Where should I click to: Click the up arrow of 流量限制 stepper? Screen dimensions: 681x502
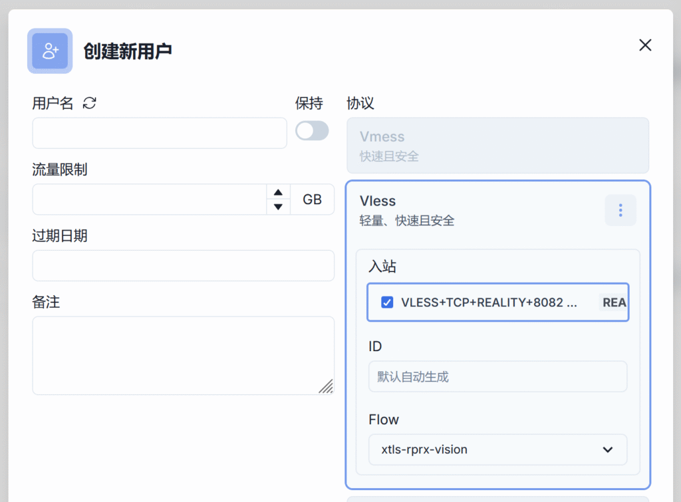point(278,192)
